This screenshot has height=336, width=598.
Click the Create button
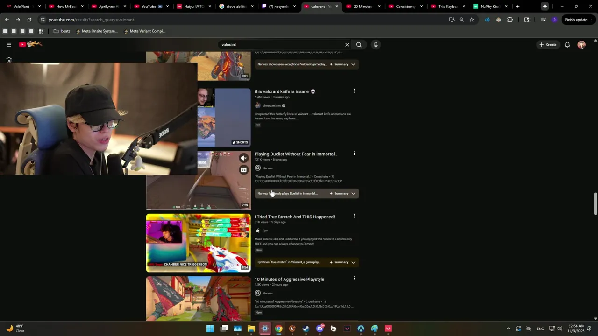tap(548, 45)
